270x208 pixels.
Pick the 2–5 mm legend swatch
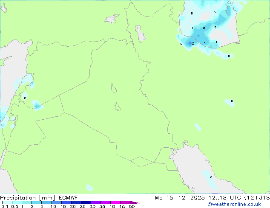click(37, 202)
